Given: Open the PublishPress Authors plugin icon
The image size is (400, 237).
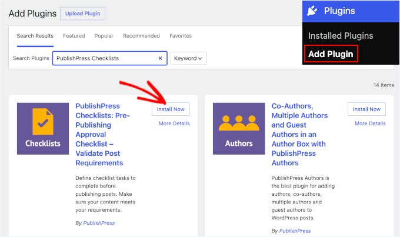Looking at the screenshot, I should pyautogui.click(x=239, y=129).
